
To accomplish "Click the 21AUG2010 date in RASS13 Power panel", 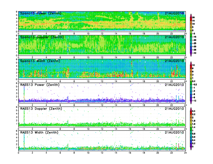I will (174, 85).
